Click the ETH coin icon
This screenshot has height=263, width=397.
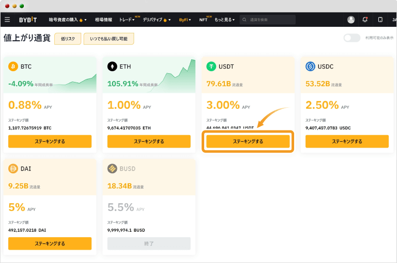point(112,67)
